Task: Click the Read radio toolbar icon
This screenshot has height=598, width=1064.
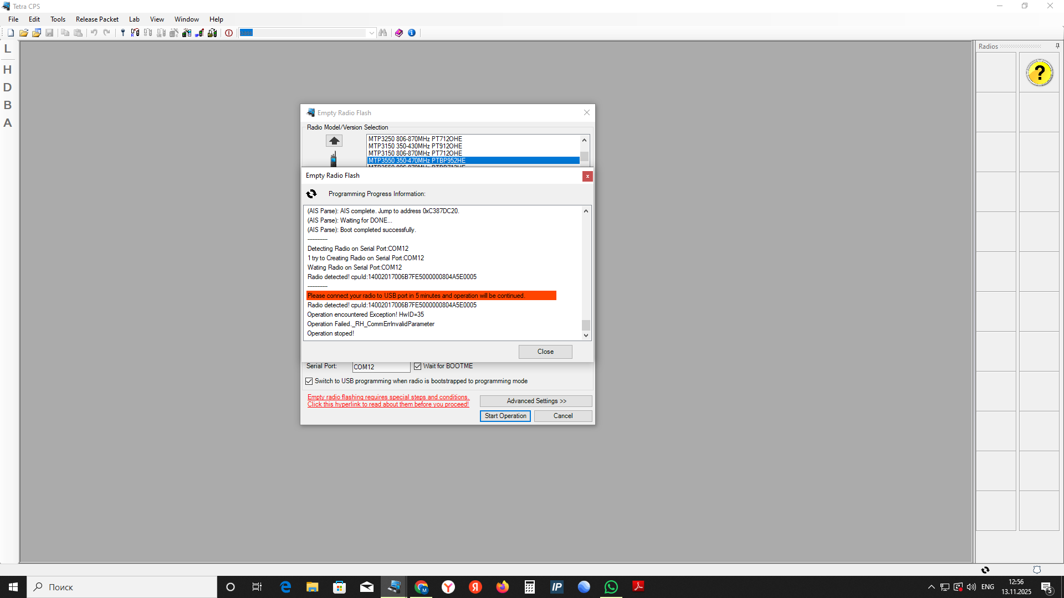Action: [135, 33]
